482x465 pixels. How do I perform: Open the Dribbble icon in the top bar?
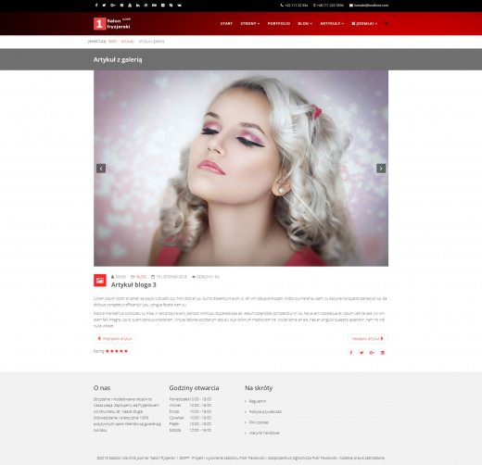pos(146,6)
